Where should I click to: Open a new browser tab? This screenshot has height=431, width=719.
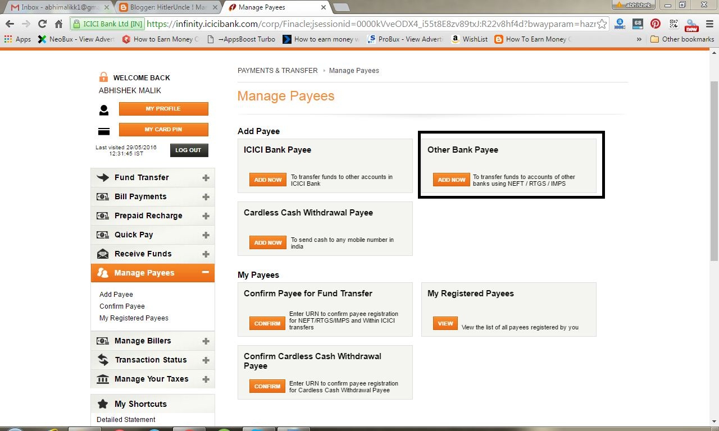click(x=341, y=8)
